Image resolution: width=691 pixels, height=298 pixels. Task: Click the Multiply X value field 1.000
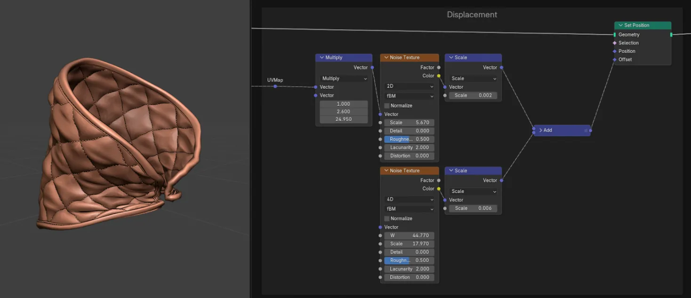coord(344,104)
